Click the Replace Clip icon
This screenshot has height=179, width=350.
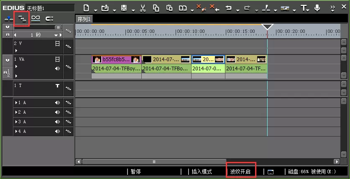tap(183, 8)
